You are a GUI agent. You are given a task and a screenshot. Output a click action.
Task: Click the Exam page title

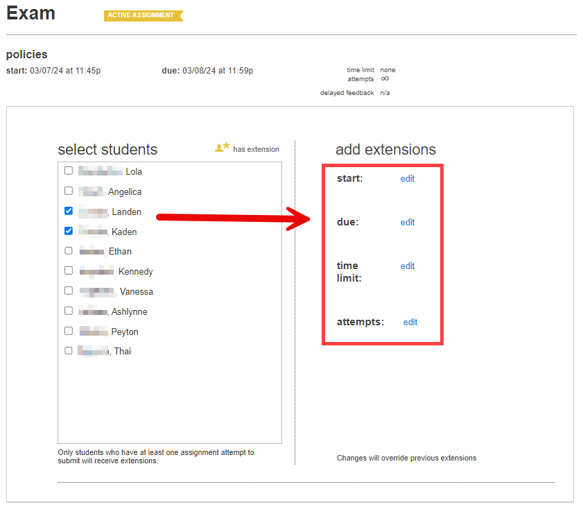31,13
